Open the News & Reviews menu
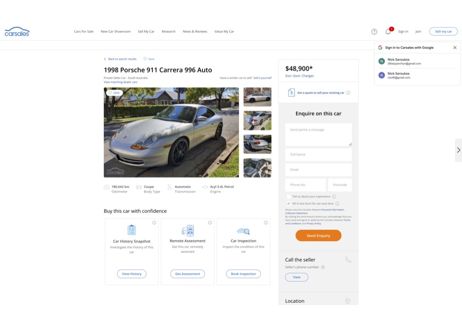This screenshot has width=462, height=327. pos(195,31)
